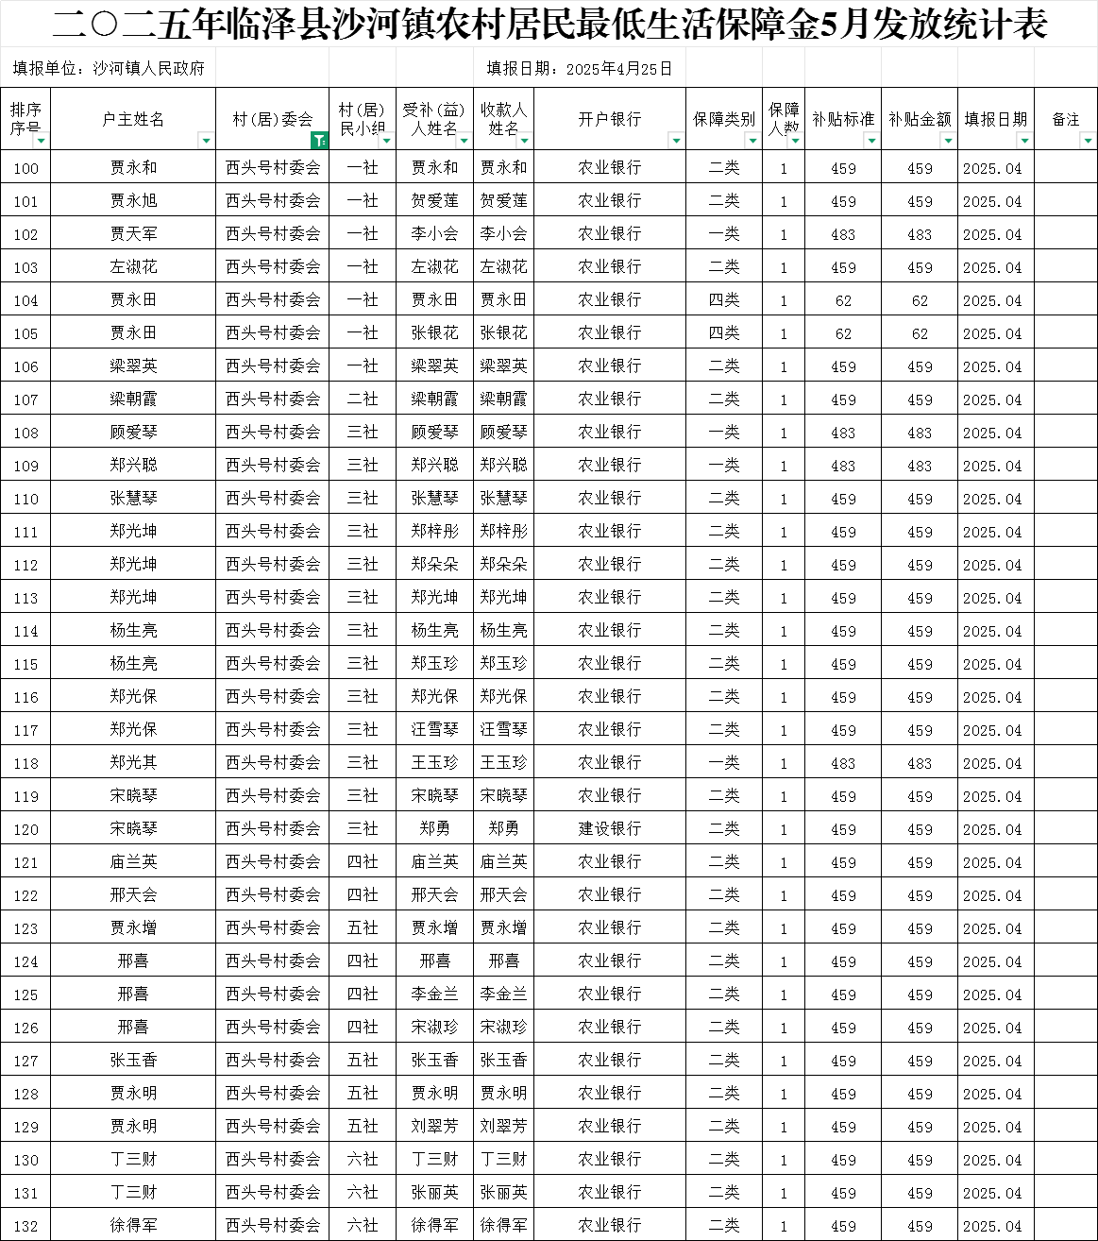The width and height of the screenshot is (1098, 1241).
Task: Open the filter dropdown for 受补(益)人姓名 column
Action: point(464,141)
